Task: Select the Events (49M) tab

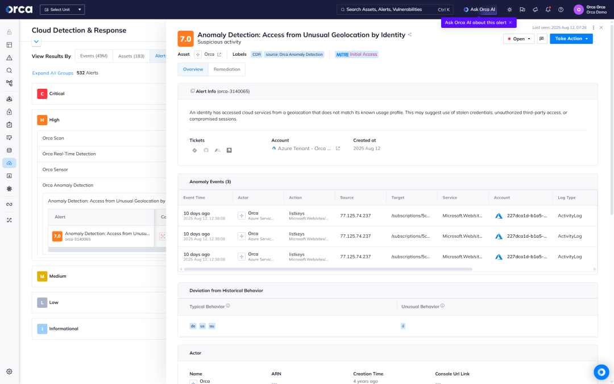Action: [94, 56]
